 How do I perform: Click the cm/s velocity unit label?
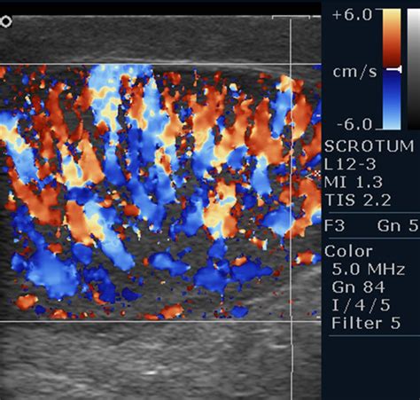(354, 72)
